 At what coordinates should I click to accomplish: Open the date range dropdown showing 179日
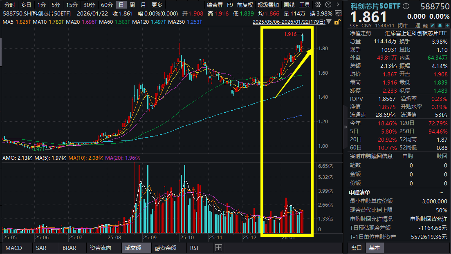tap(329, 22)
